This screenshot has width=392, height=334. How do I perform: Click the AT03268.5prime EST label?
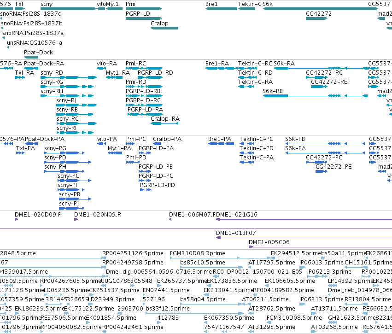[x=334, y=327]
